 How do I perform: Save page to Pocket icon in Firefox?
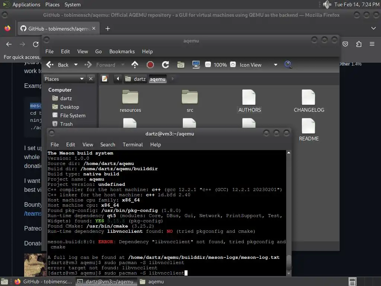pos(345,44)
